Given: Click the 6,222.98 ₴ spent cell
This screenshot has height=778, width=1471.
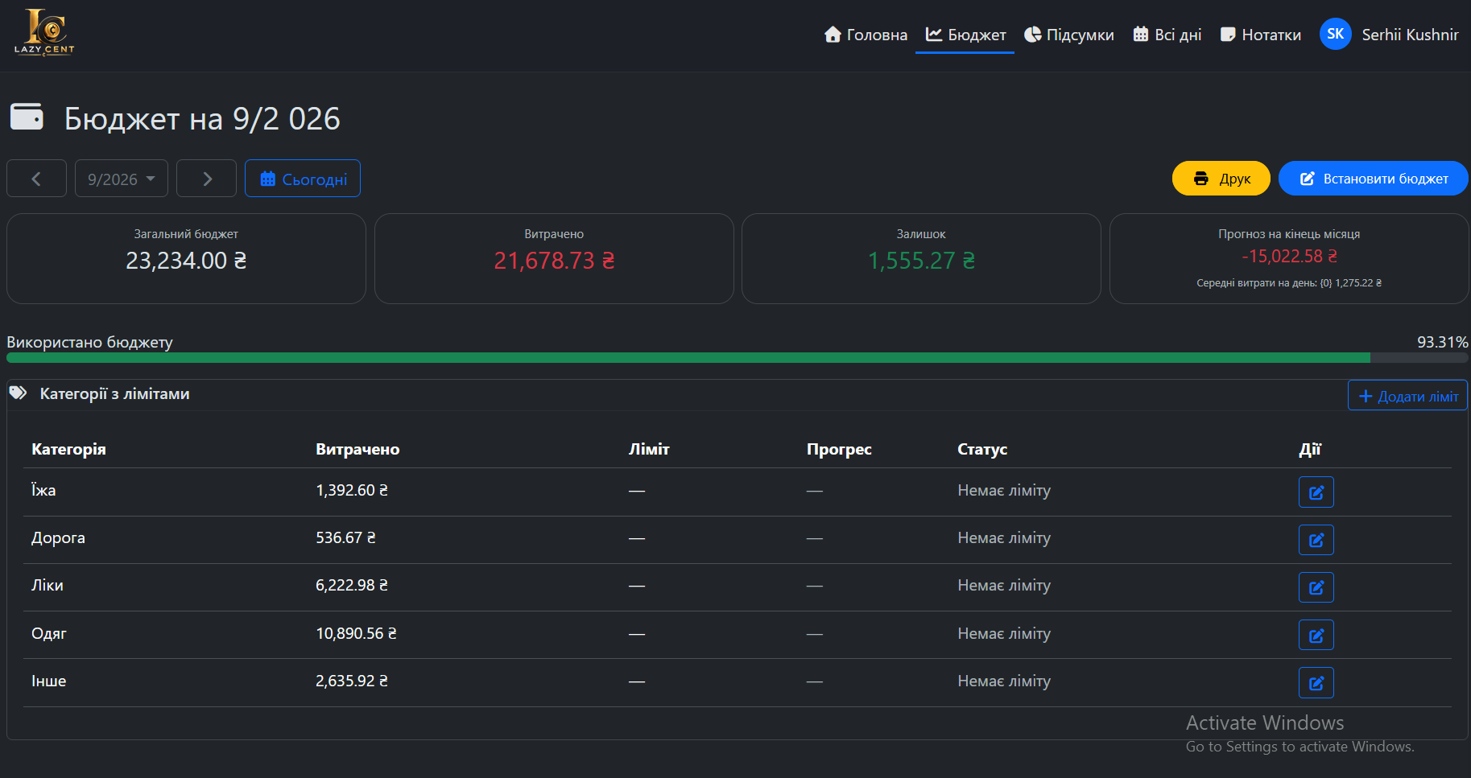Looking at the screenshot, I should click(352, 585).
